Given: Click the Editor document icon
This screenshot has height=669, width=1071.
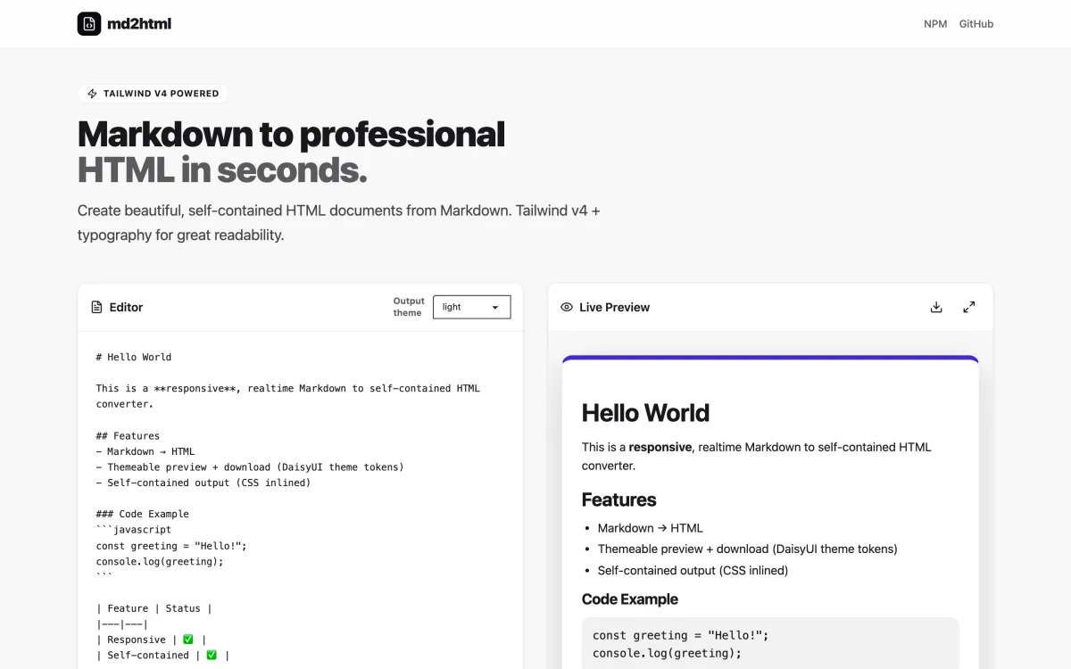Looking at the screenshot, I should [x=96, y=307].
